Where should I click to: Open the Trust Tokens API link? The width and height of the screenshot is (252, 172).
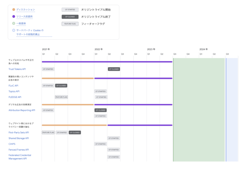click(x=17, y=69)
